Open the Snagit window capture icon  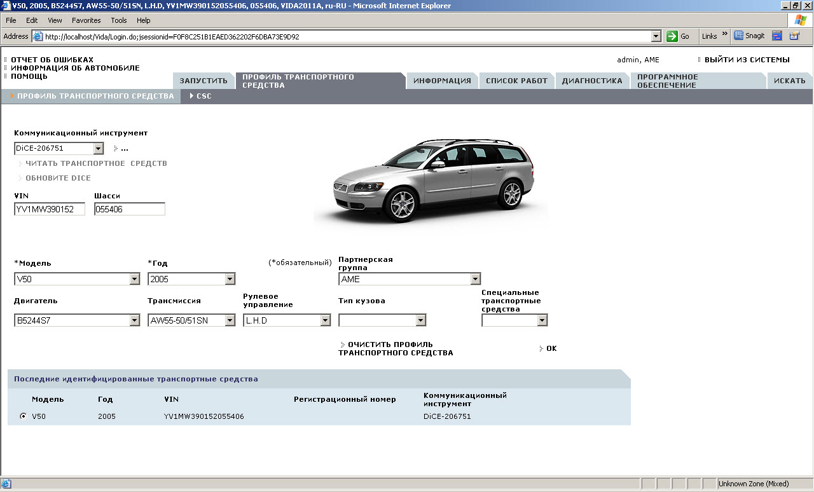coord(777,36)
